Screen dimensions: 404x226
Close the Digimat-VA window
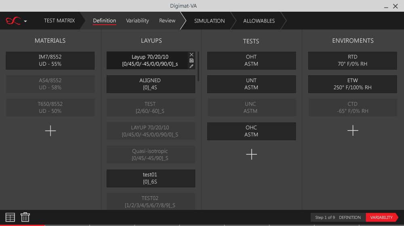(x=396, y=6)
